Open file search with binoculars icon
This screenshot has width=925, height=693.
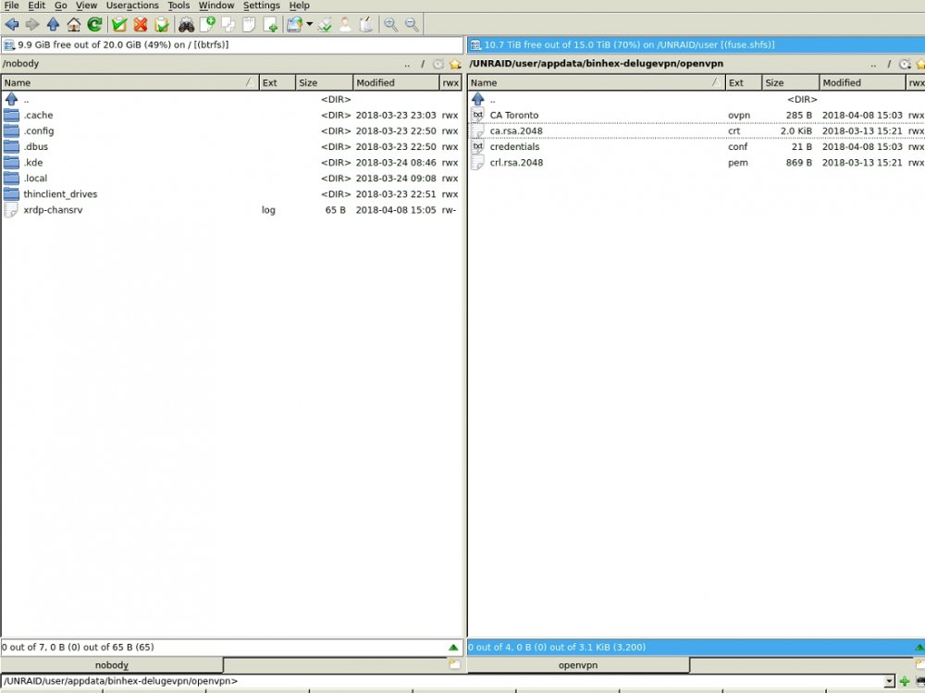pyautogui.click(x=187, y=24)
